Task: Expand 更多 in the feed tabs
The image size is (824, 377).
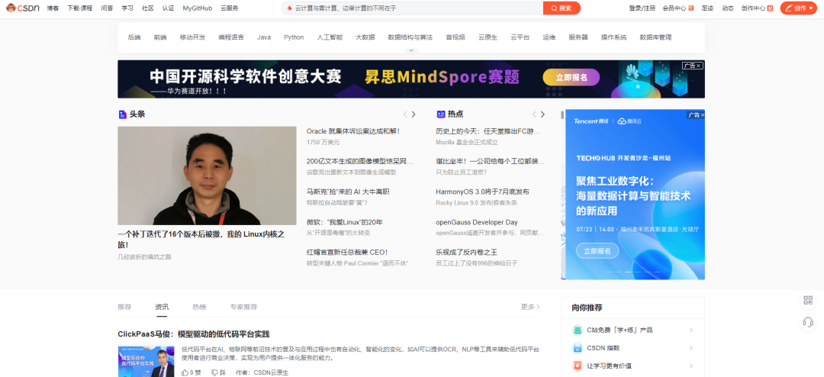Action: coord(530,307)
